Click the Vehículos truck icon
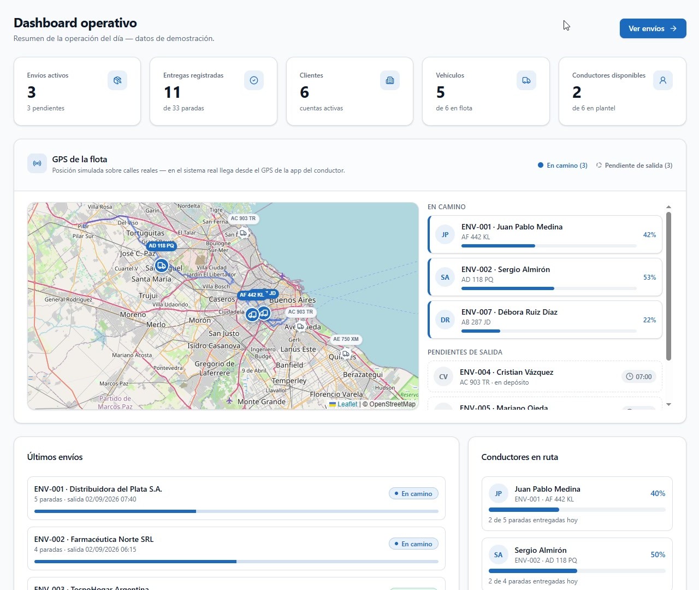This screenshot has width=699, height=590. point(526,80)
